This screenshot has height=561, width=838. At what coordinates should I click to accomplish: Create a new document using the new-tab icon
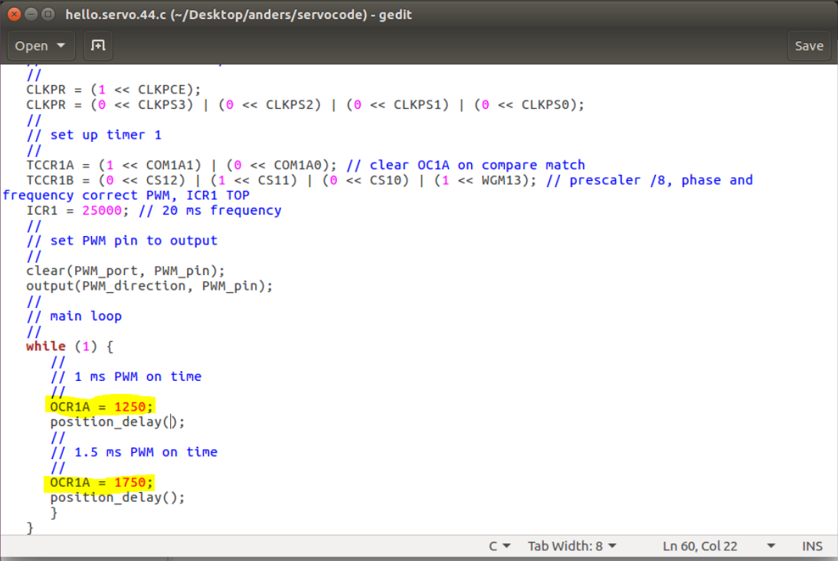[97, 45]
